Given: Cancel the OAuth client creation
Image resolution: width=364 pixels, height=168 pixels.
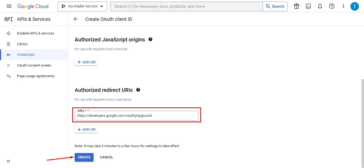Looking at the screenshot, I should click(106, 157).
